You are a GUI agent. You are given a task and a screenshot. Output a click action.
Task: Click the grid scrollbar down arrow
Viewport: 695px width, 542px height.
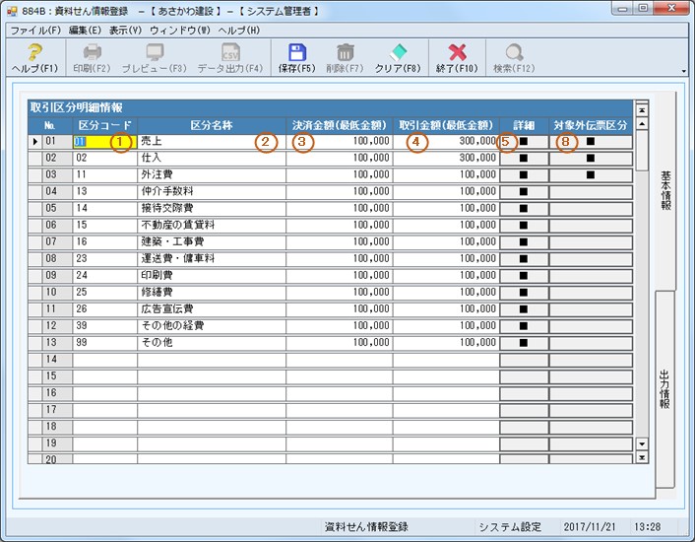pos(642,444)
